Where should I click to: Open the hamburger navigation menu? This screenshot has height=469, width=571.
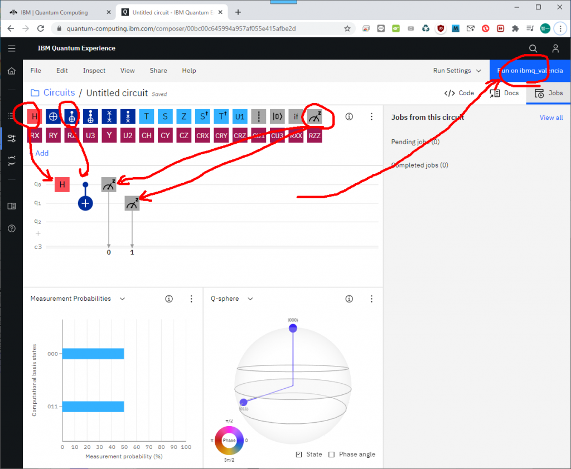point(12,48)
